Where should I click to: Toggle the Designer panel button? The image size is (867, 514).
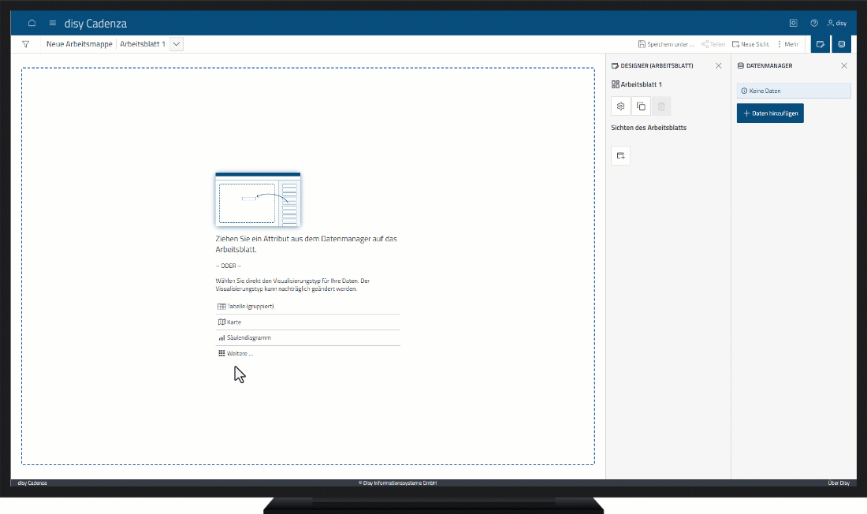click(x=820, y=45)
